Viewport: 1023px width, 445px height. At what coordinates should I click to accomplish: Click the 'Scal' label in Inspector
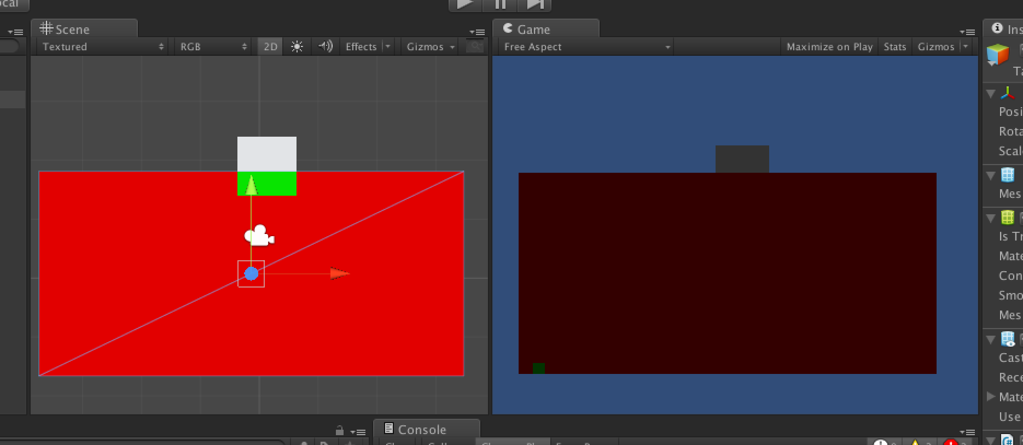[x=1010, y=151]
